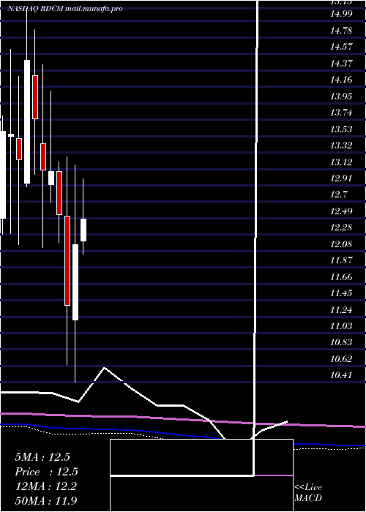The height and width of the screenshot is (512, 366).
Task: Open the Live MACD label
Action: 308,492
